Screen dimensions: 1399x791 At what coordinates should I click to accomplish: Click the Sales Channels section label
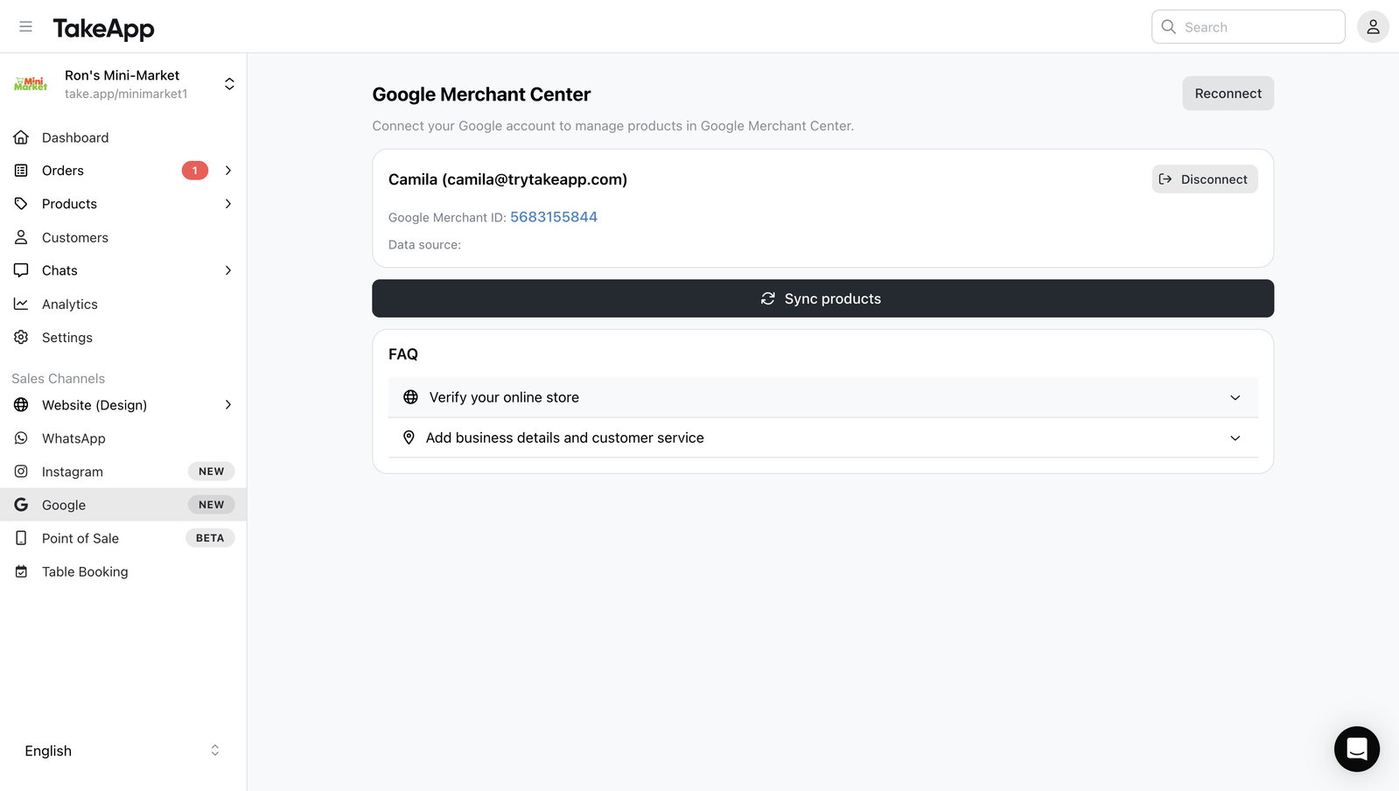tap(58, 378)
